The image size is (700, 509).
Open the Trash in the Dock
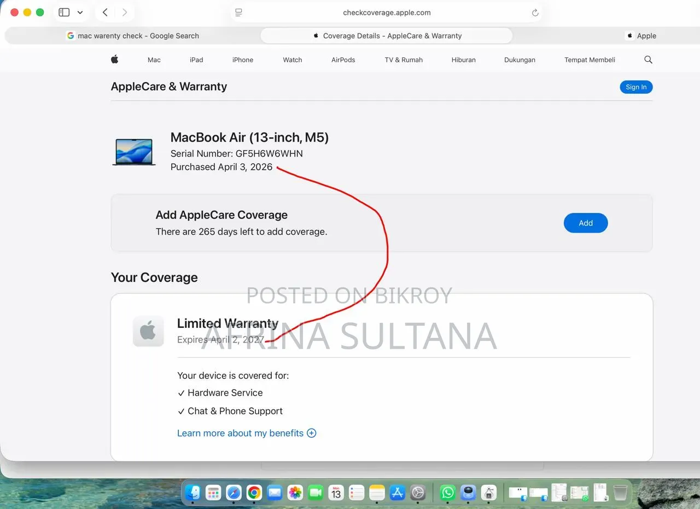point(620,493)
